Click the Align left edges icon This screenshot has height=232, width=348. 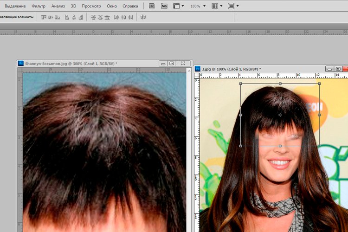(66, 17)
